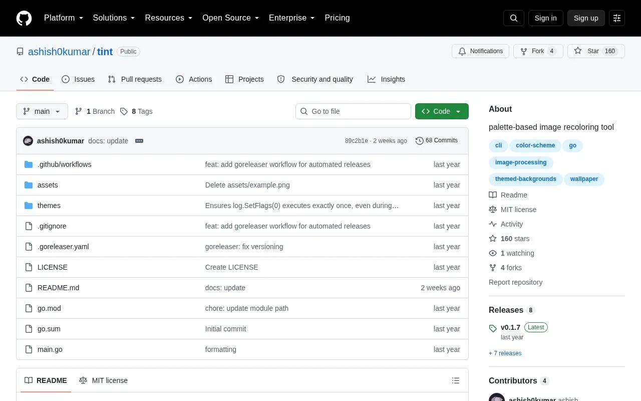Expand the Open Source menu
Viewport: 641px width, 401px height.
(x=231, y=18)
